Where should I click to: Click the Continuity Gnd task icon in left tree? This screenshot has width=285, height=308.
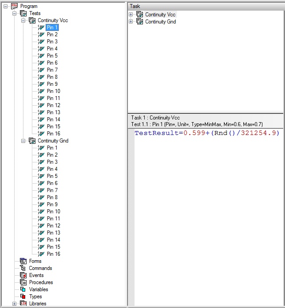coord(32,141)
